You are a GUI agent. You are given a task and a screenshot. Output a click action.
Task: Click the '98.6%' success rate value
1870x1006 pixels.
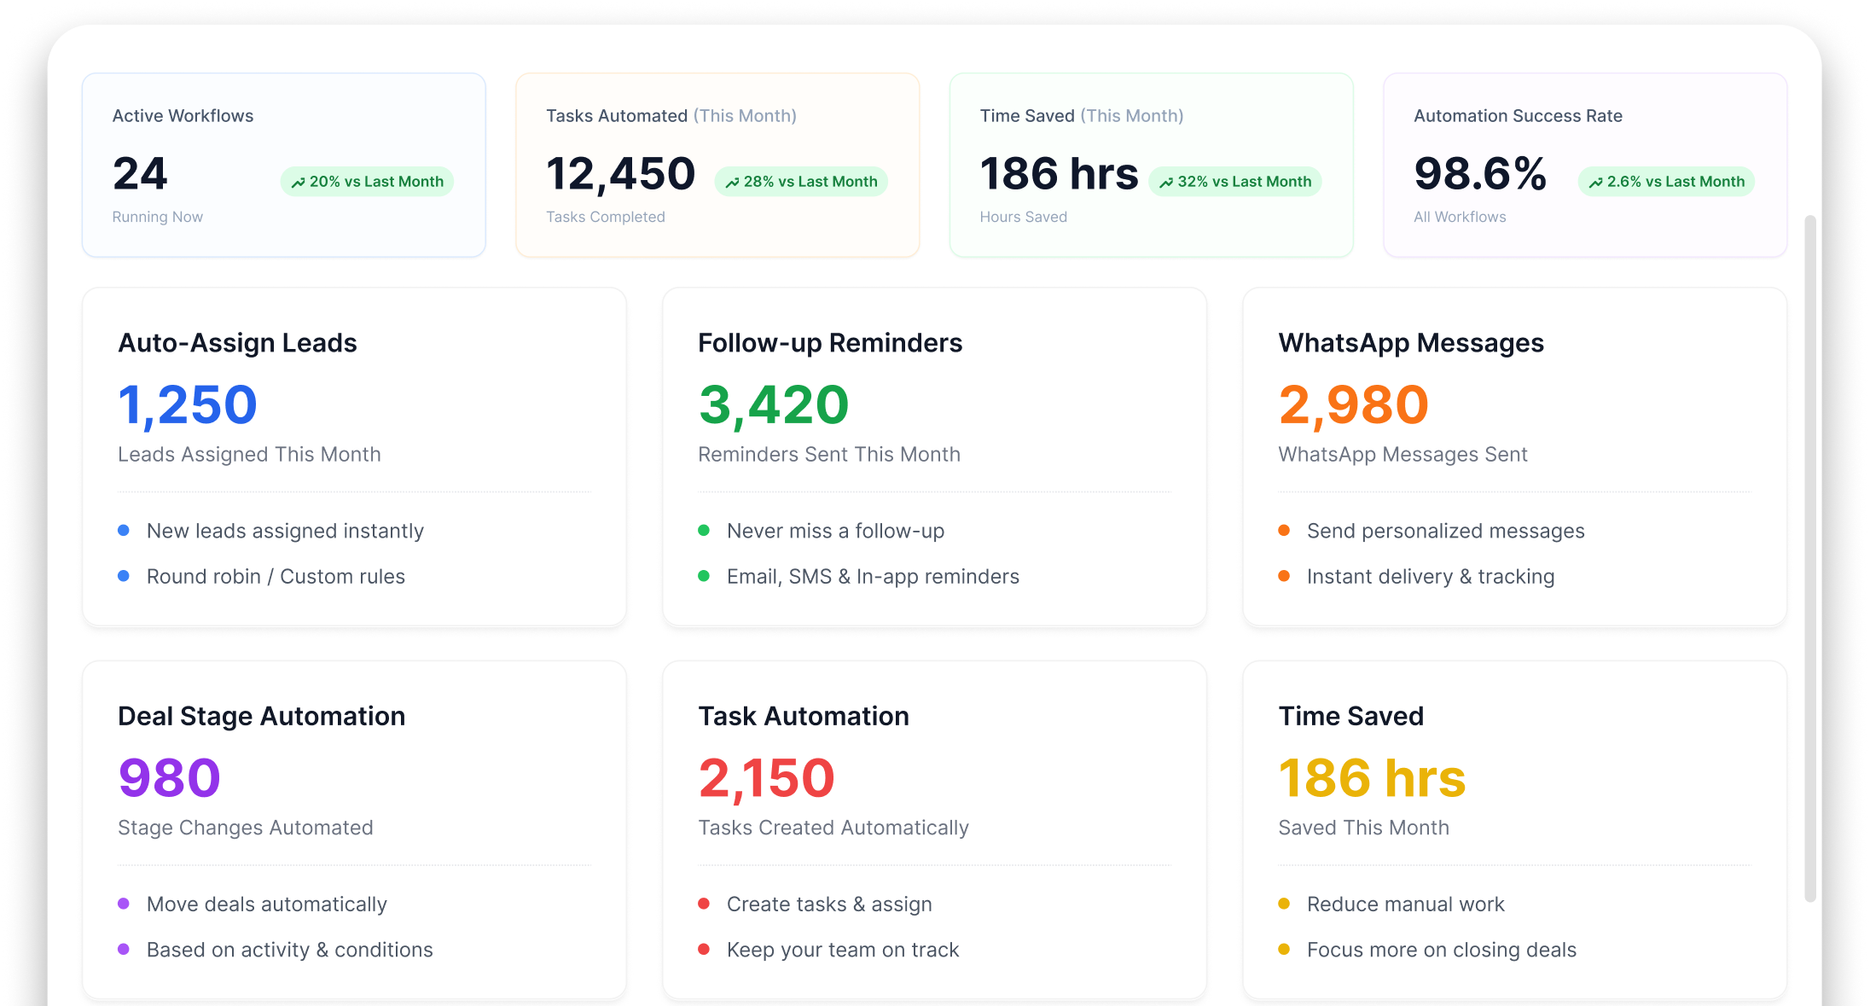click(x=1480, y=174)
